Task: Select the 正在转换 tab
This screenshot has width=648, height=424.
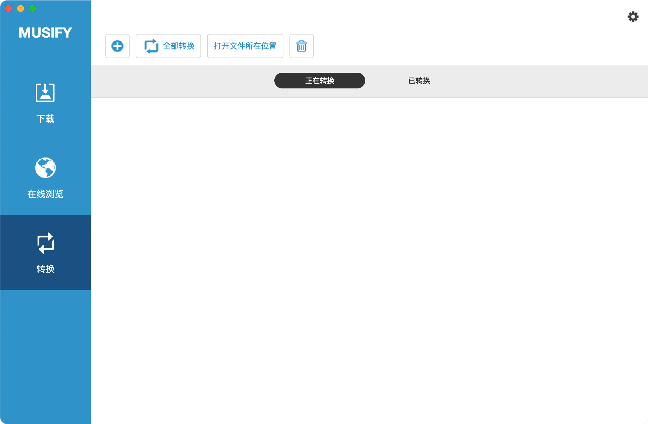Action: [x=319, y=81]
